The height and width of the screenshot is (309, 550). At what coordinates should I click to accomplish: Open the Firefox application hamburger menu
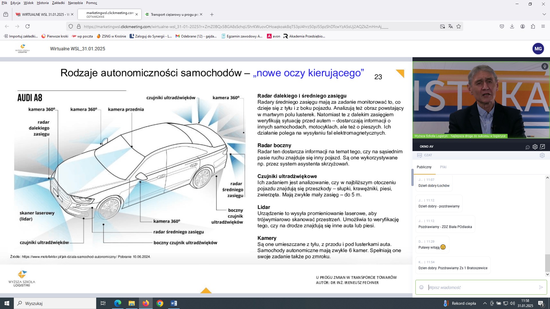[x=543, y=26]
